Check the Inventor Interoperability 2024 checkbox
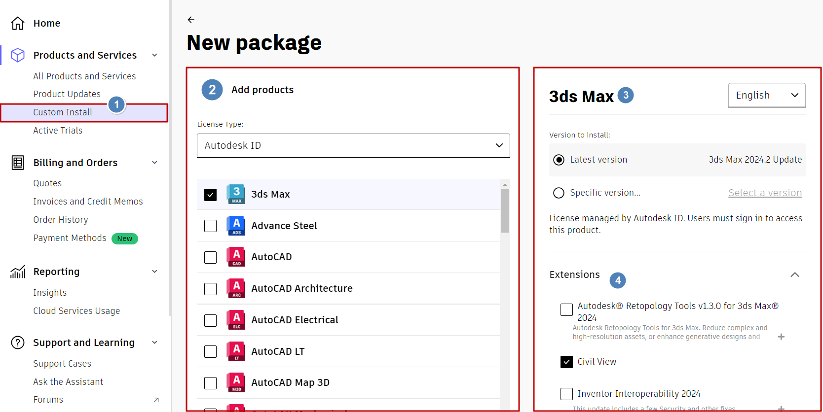This screenshot has width=823, height=412. (567, 394)
